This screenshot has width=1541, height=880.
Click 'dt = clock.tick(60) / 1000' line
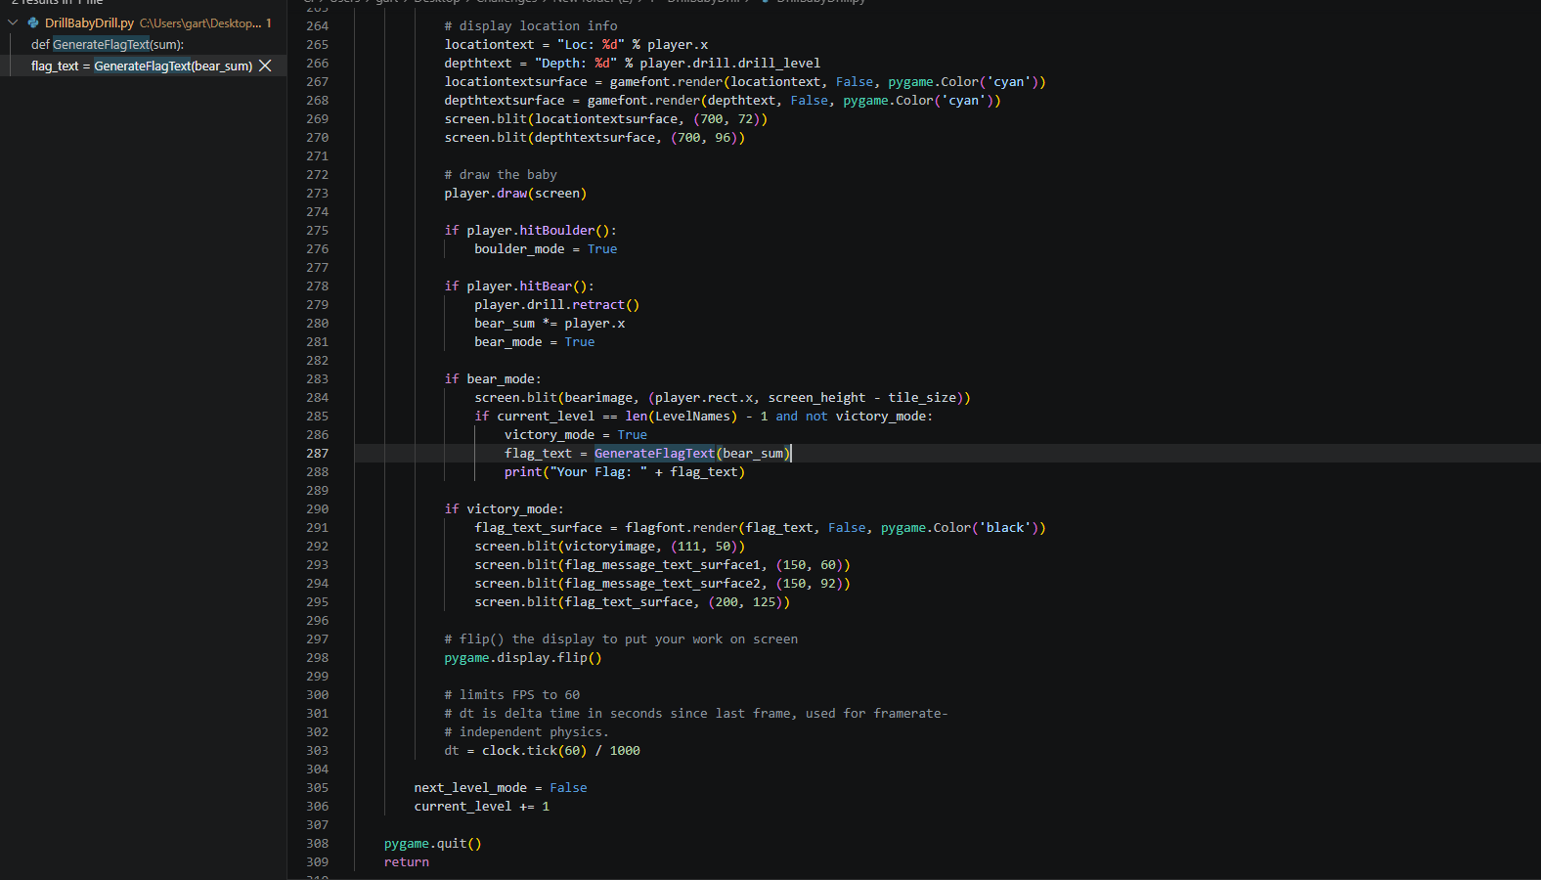(x=543, y=750)
